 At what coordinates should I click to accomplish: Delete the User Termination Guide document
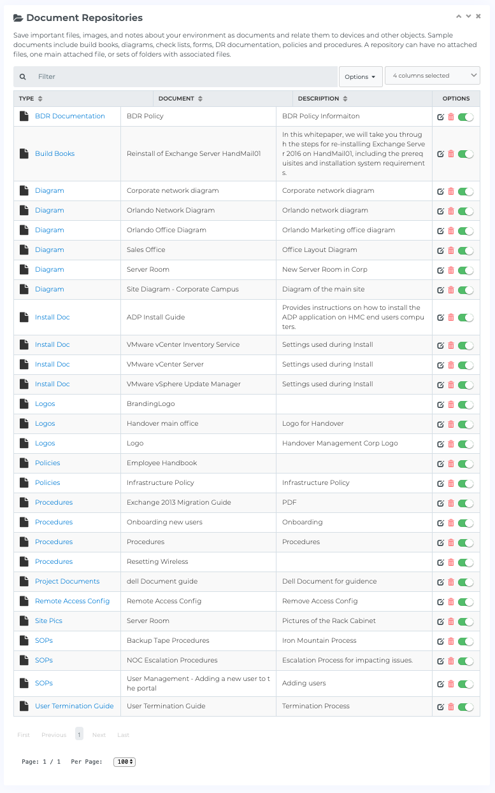click(x=451, y=707)
